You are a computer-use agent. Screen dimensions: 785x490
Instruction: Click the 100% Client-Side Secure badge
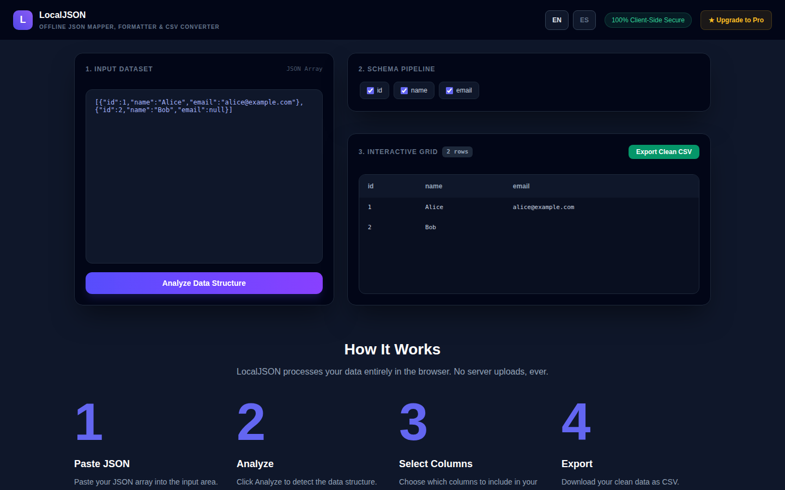648,20
